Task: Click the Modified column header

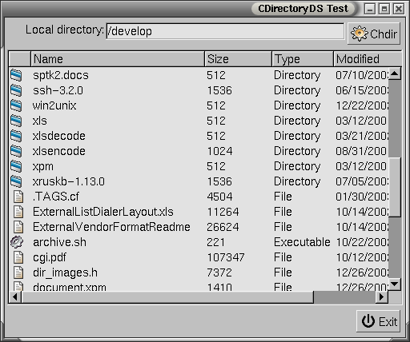Action: coord(368,59)
